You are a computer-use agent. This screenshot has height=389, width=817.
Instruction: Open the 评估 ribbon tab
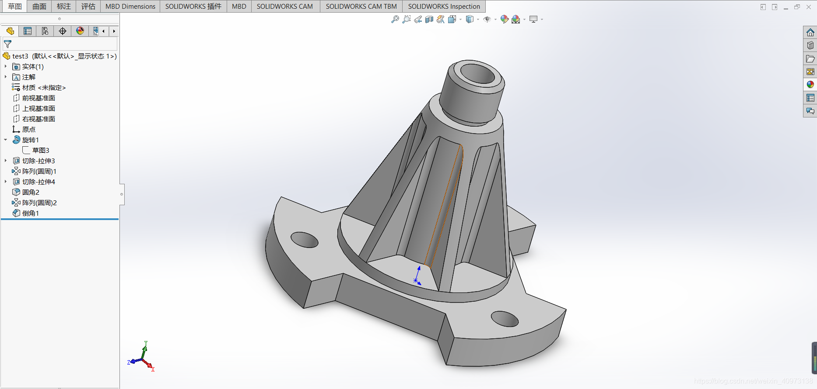coord(88,6)
